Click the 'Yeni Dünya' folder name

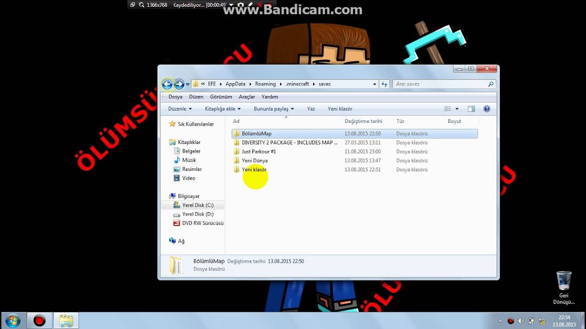[255, 160]
